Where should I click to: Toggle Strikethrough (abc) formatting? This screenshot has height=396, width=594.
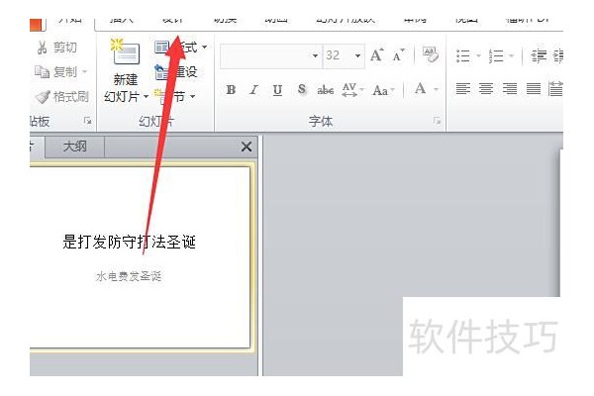pyautogui.click(x=326, y=90)
